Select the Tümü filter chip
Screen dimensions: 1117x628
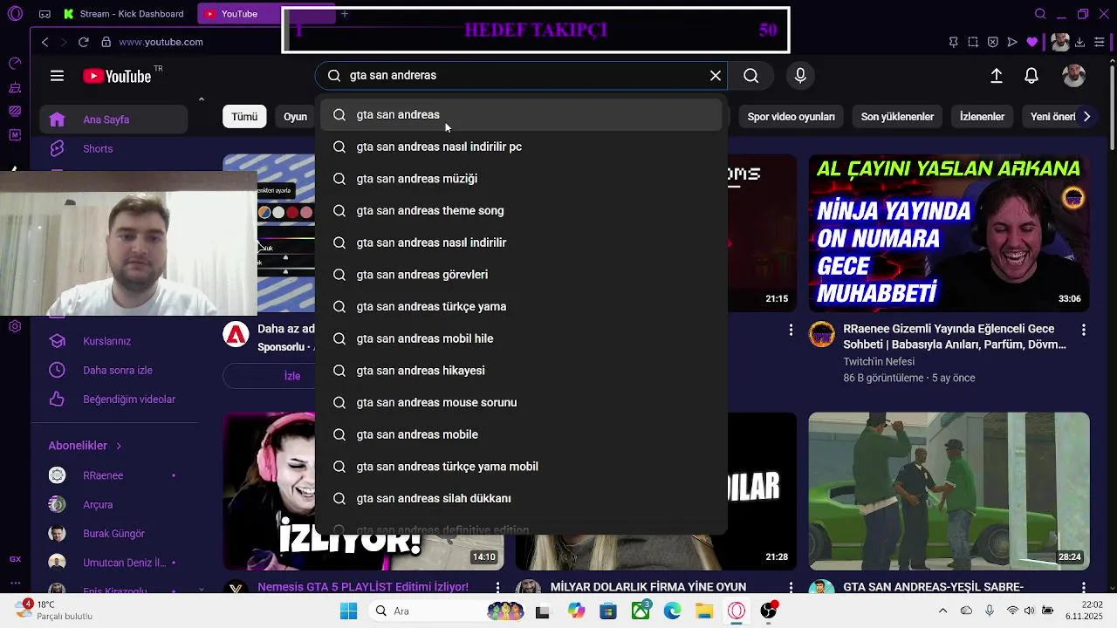(244, 117)
